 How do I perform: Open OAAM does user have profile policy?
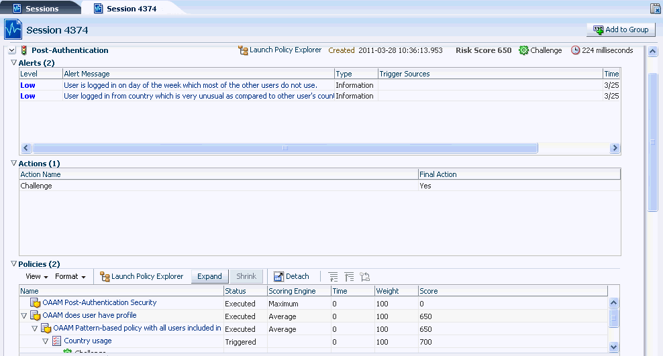click(89, 315)
